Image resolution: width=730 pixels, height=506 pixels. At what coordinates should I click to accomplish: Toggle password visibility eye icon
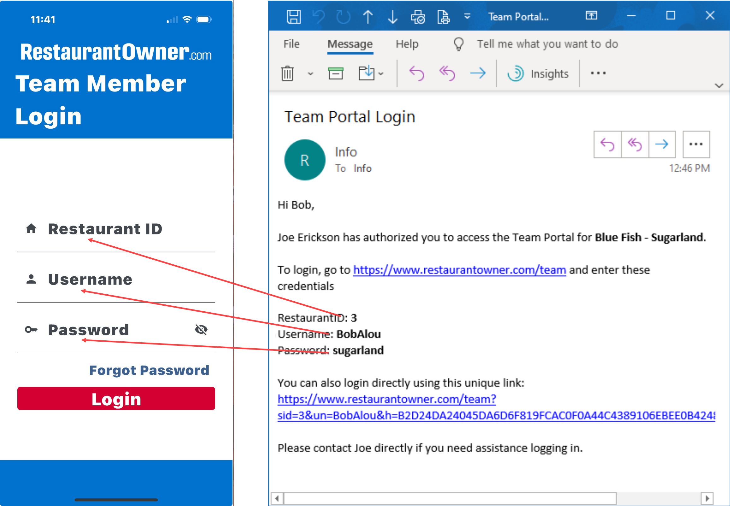pos(201,330)
